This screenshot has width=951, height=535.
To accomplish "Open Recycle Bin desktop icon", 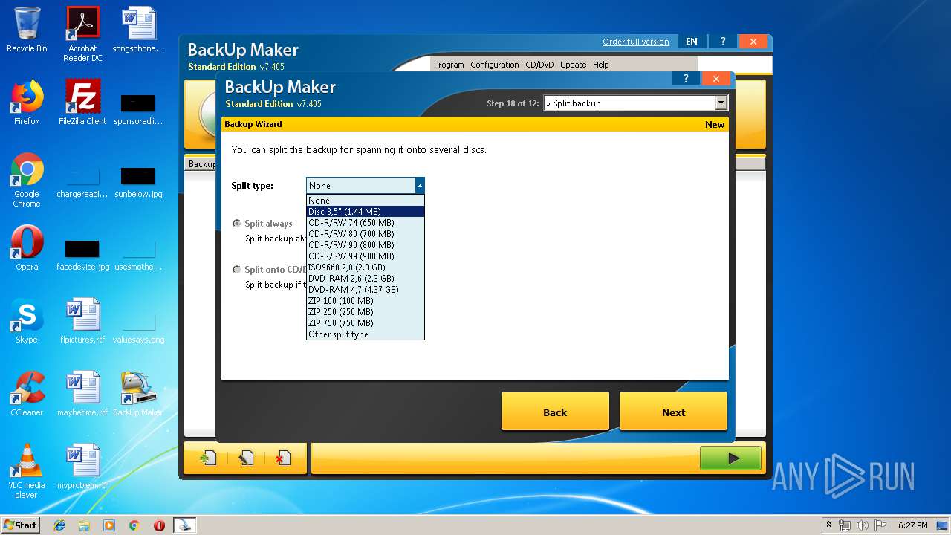I will click(27, 30).
